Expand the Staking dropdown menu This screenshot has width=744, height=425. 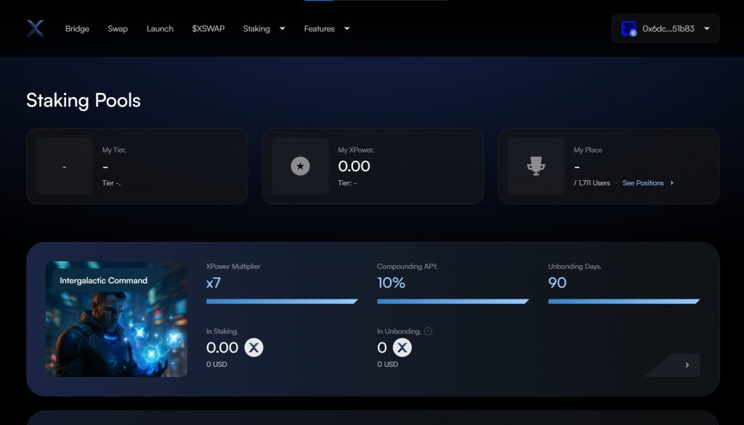[x=264, y=29]
